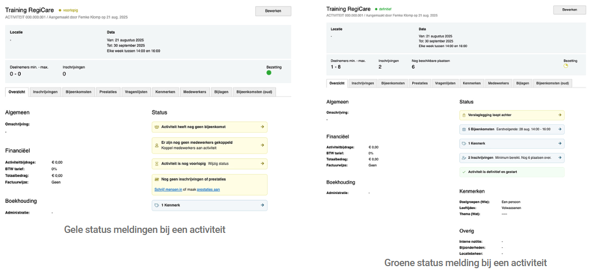Click the yellow pie Bezetting indicator

click(566, 66)
